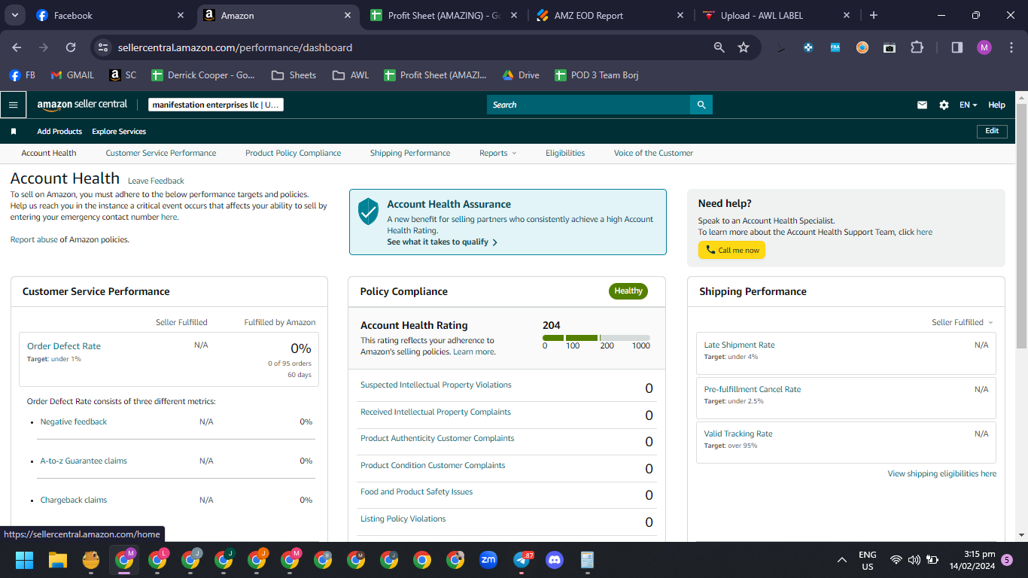1028x578 pixels.
Task: Expand the Reports dropdown menu
Action: click(498, 154)
